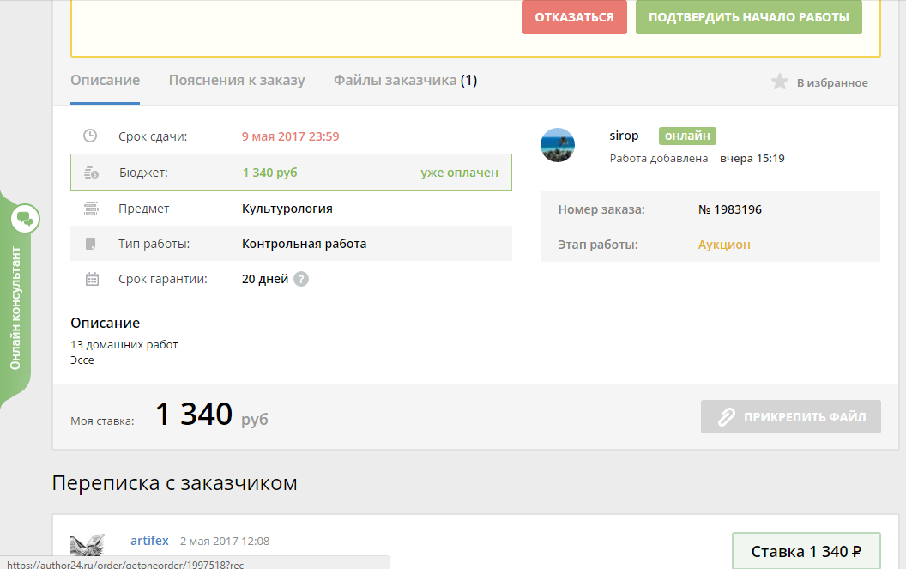This screenshot has width=906, height=569.
Task: Click the document icon beside Тип работы
Action: pyautogui.click(x=91, y=244)
